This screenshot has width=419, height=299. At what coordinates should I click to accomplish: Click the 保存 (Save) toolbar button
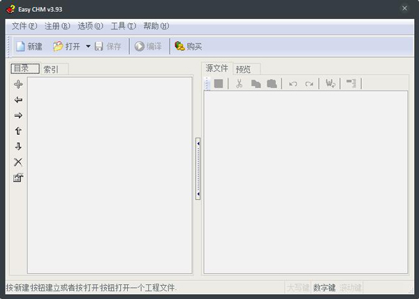(108, 47)
